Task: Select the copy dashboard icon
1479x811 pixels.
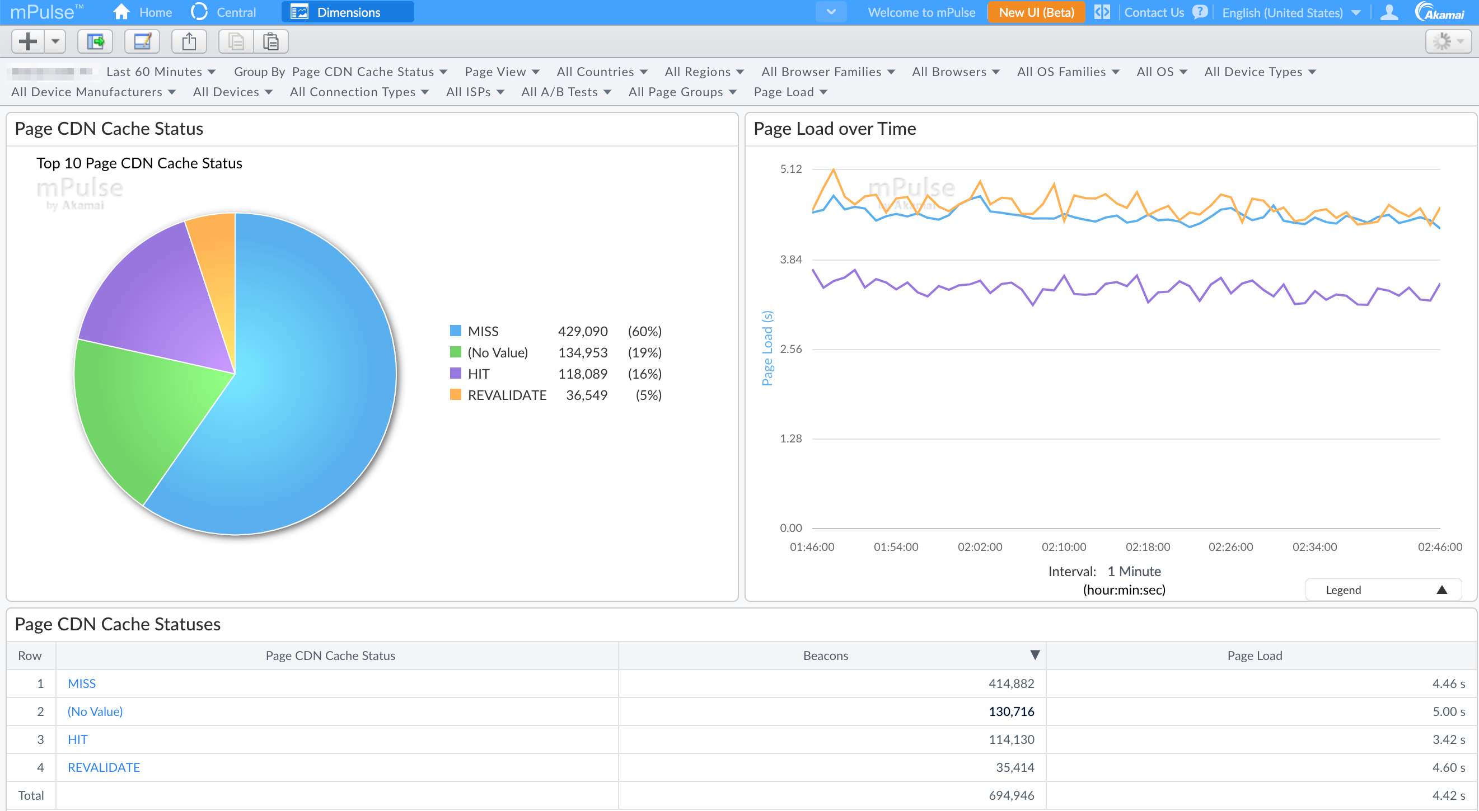Action: [236, 41]
